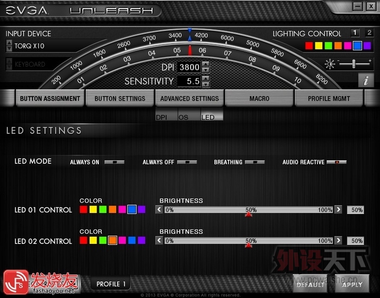380x298 pixels.
Task: Switch to the DPI sub-tab
Action: coord(167,114)
